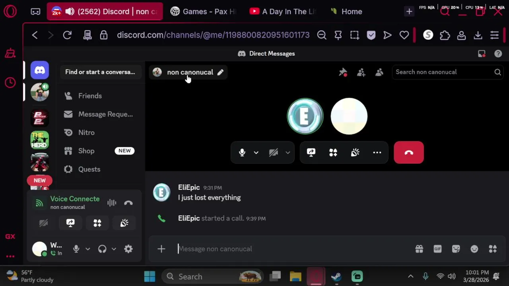Image resolution: width=509 pixels, height=286 pixels.
Task: Click Find or start a conversation box
Action: click(x=100, y=72)
